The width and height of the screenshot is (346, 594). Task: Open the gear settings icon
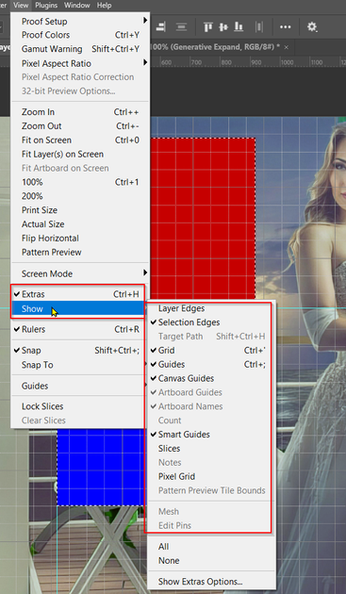(312, 27)
